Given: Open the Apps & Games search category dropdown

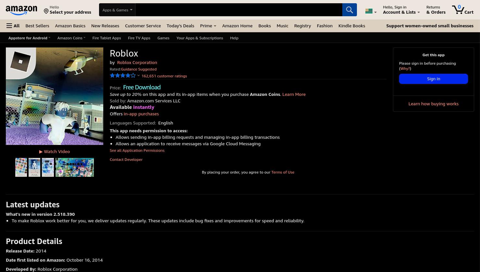Looking at the screenshot, I should tap(117, 10).
